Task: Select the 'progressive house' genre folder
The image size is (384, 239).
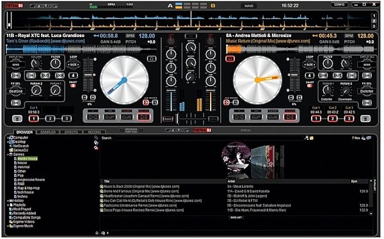Action: (x=31, y=180)
